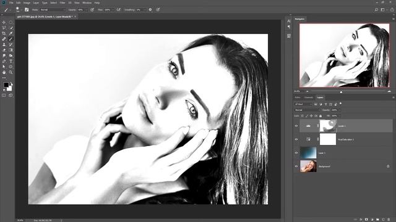Click the Navigator preview thumbnail
396x222 pixels.
point(345,55)
